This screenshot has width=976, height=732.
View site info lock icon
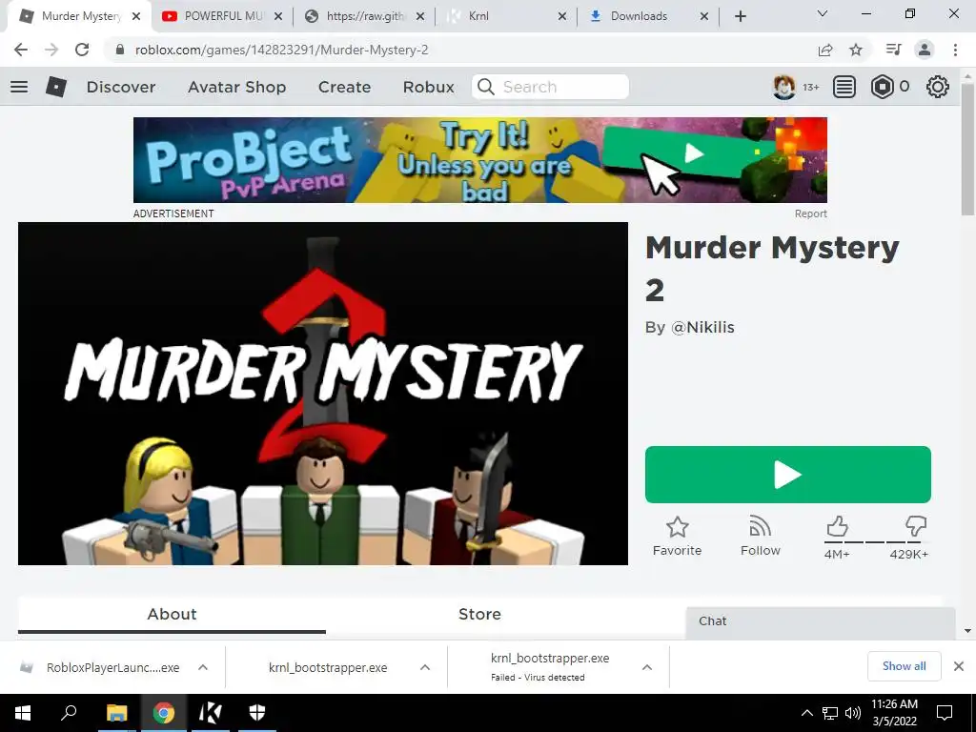pyautogui.click(x=120, y=50)
